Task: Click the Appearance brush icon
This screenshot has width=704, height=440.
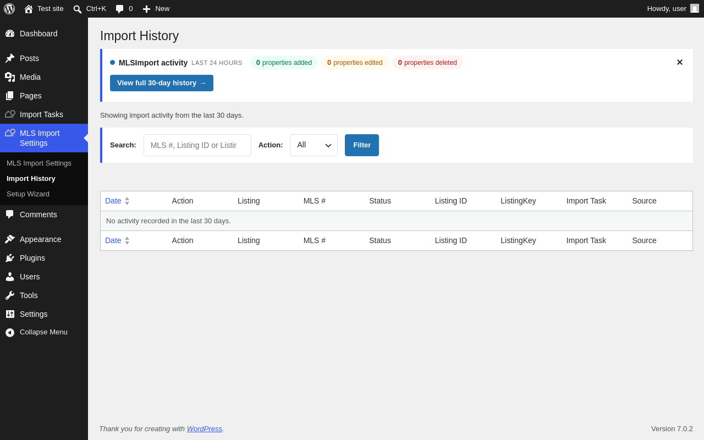Action: (10, 239)
